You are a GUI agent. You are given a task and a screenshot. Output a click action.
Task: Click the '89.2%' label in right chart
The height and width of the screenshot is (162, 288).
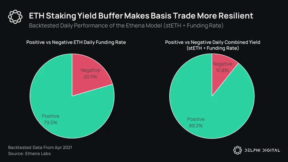196,126
